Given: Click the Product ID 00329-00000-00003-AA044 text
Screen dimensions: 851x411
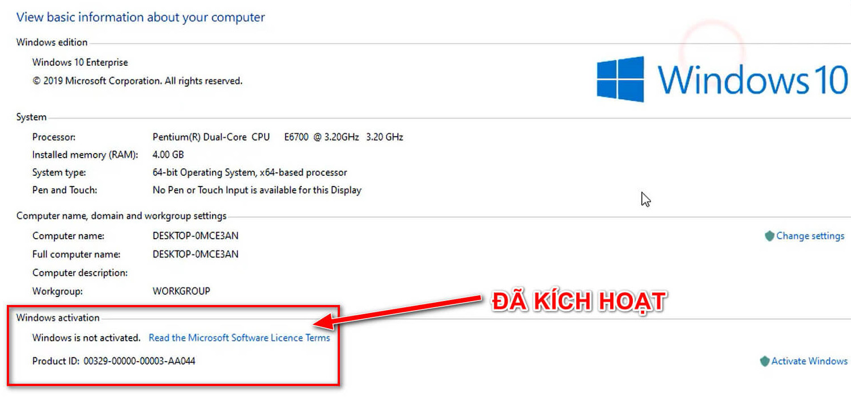Looking at the screenshot, I should [x=114, y=361].
